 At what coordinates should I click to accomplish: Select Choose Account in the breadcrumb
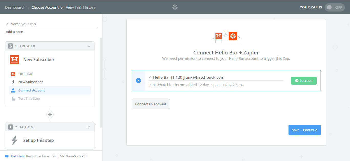45,7
